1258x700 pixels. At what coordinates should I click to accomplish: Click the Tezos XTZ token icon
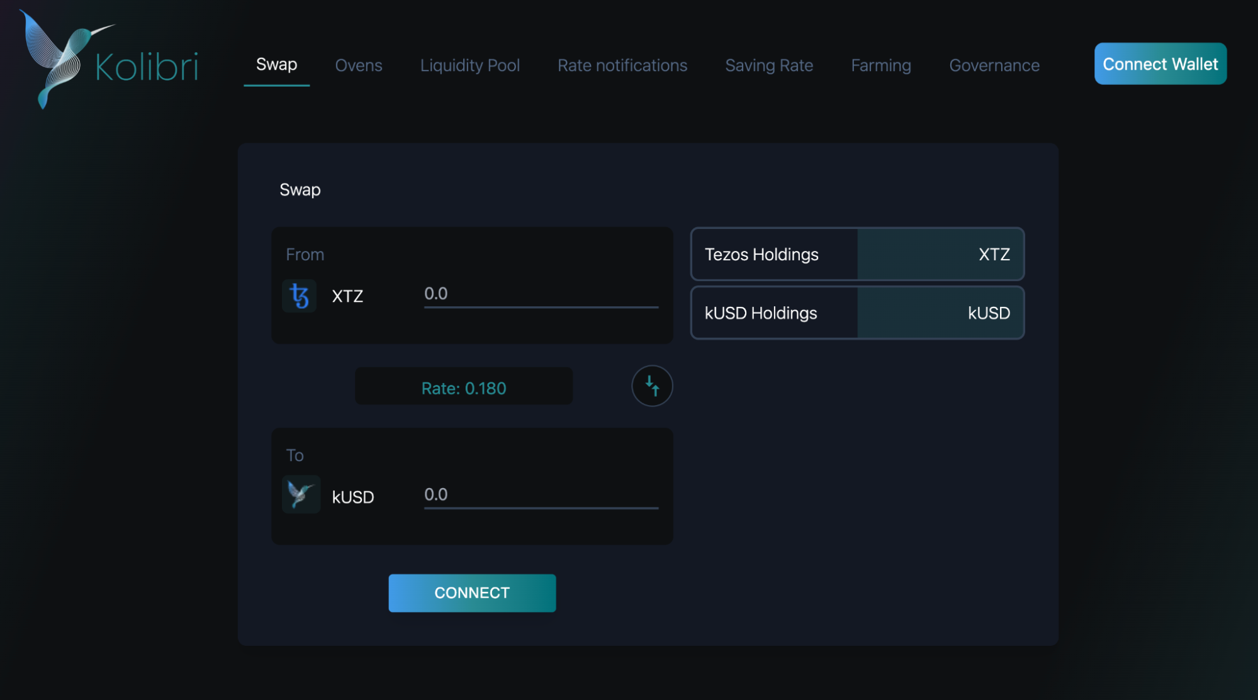point(300,296)
